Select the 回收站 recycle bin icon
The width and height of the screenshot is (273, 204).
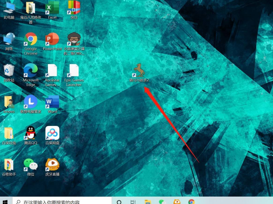[9, 70]
